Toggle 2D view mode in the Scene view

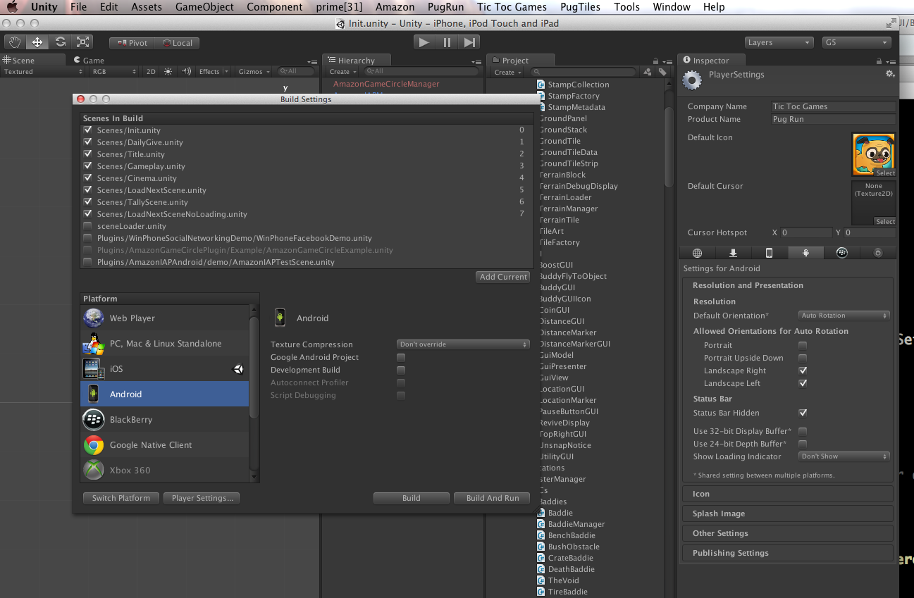pyautogui.click(x=150, y=71)
